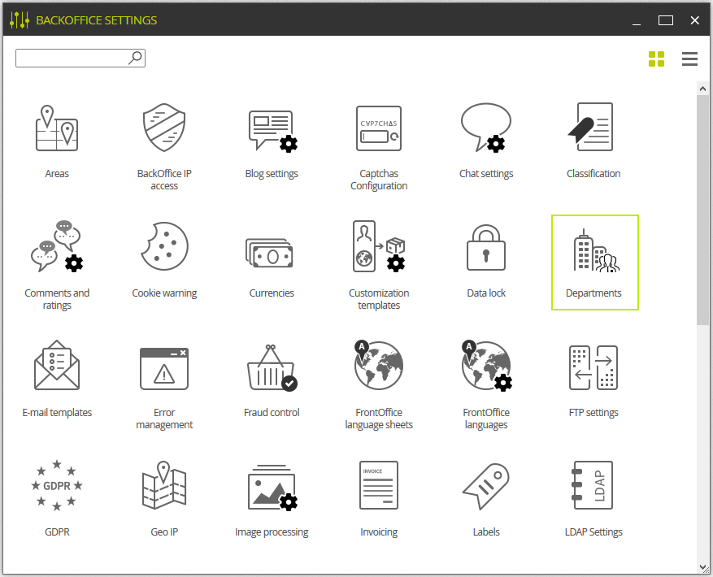Open Image processing picture icon
Screen dimensions: 713x577
pos(273,488)
